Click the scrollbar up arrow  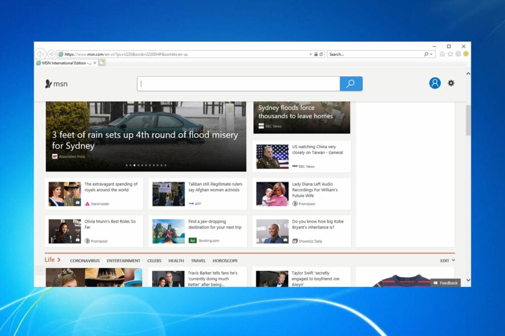coord(469,73)
